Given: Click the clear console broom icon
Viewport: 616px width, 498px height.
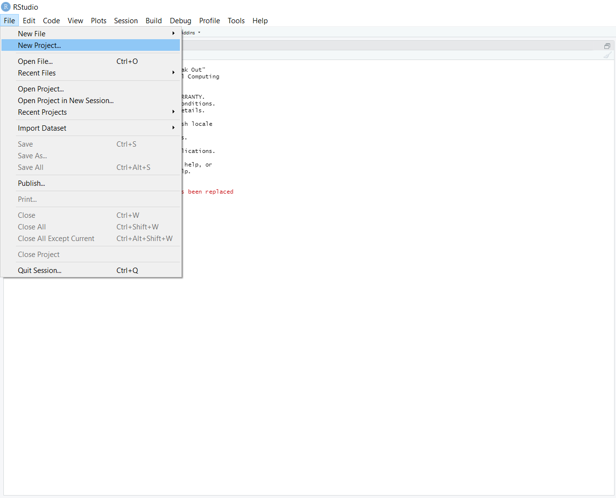Looking at the screenshot, I should click(607, 55).
